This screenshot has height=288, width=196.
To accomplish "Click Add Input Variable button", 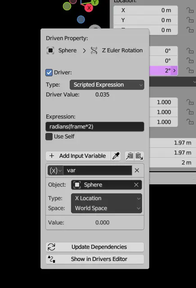I will point(78,156).
